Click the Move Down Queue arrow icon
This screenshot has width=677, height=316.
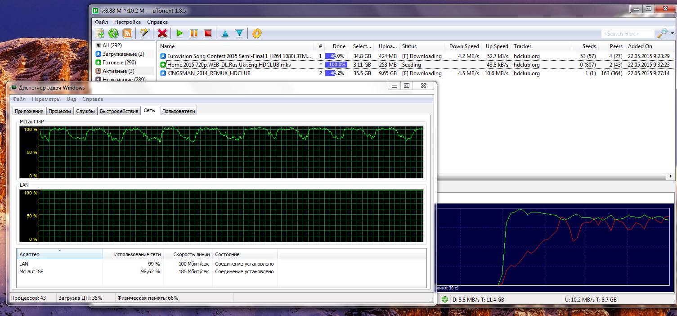pyautogui.click(x=239, y=33)
